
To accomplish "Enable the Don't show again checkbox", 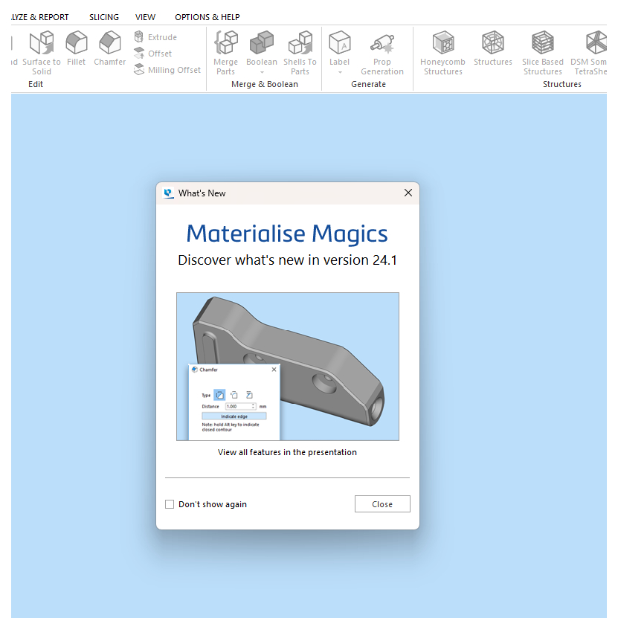I will tap(170, 504).
